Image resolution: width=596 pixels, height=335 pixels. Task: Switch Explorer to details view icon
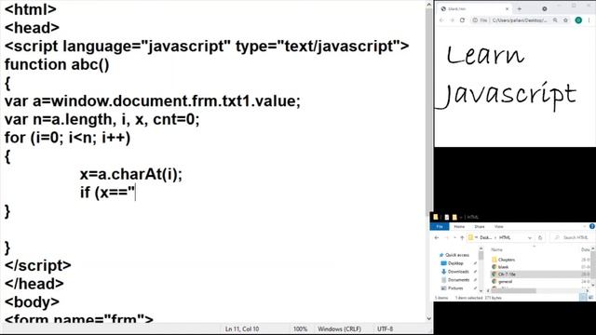click(583, 298)
